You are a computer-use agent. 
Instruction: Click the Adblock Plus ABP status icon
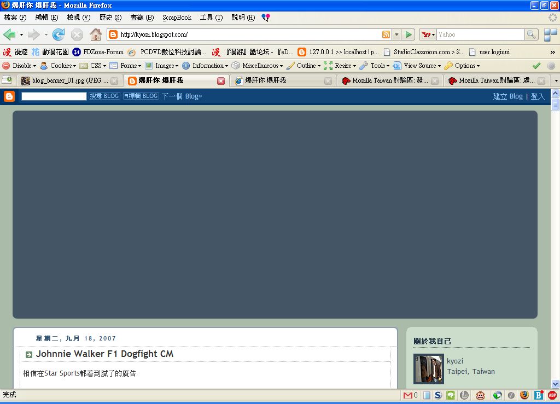(x=552, y=395)
